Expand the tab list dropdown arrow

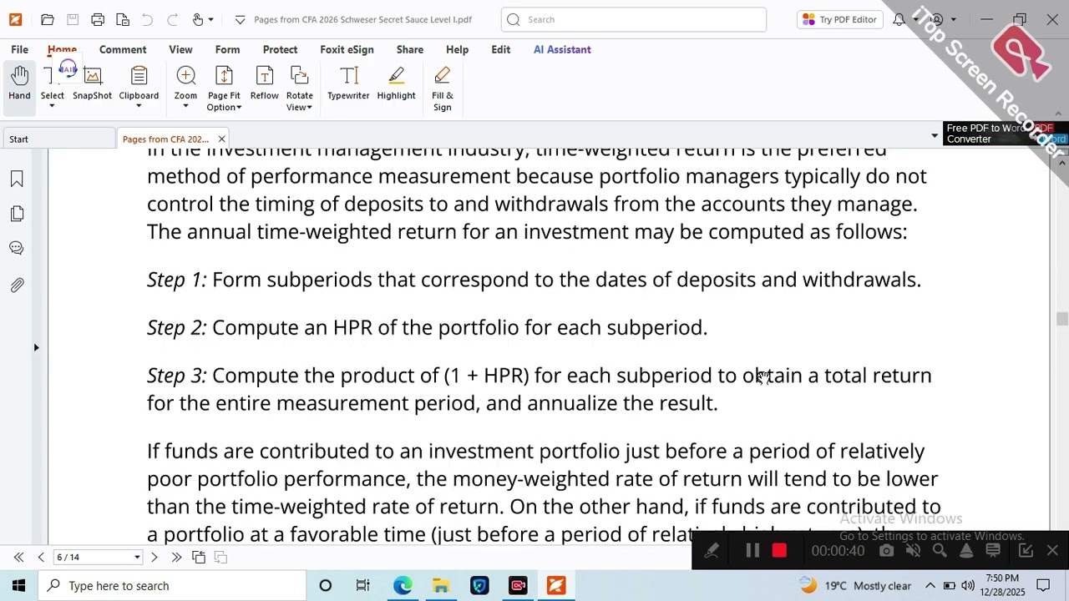pyautogui.click(x=935, y=135)
